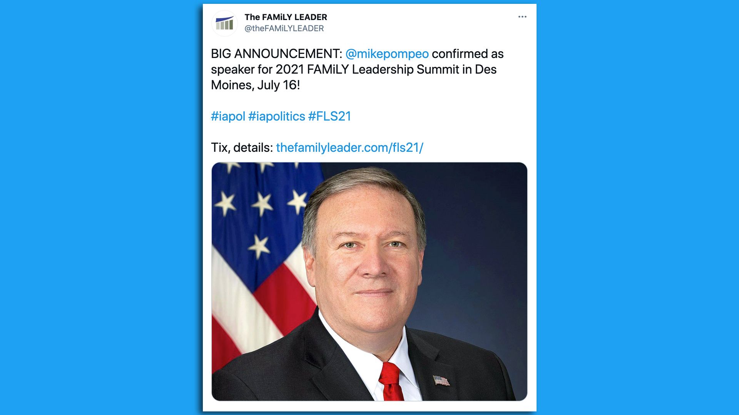Click the #iapolitics hashtag

[x=277, y=116]
